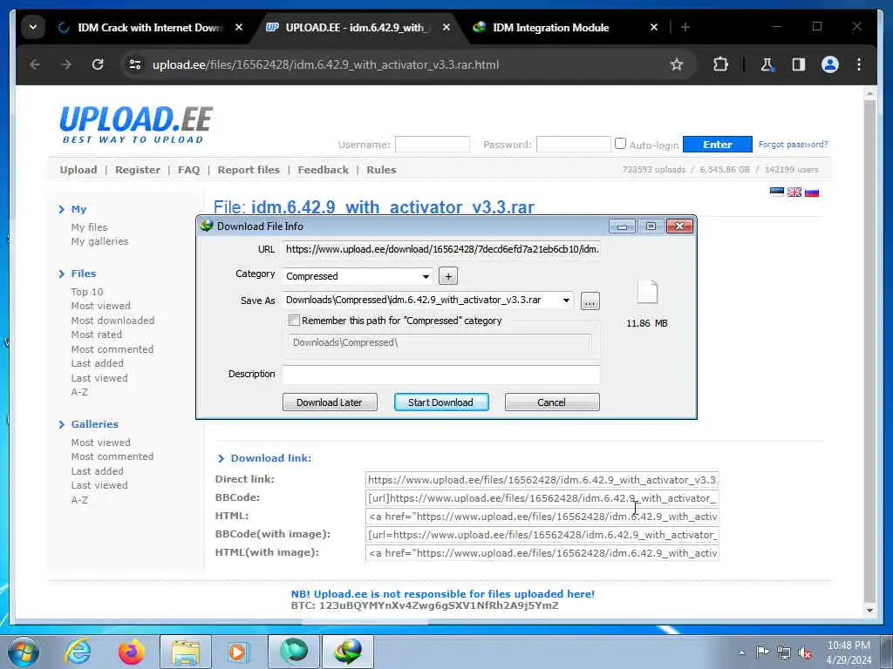Click the UPLOAD.EE logo
The width and height of the screenshot is (893, 669).
coord(135,124)
